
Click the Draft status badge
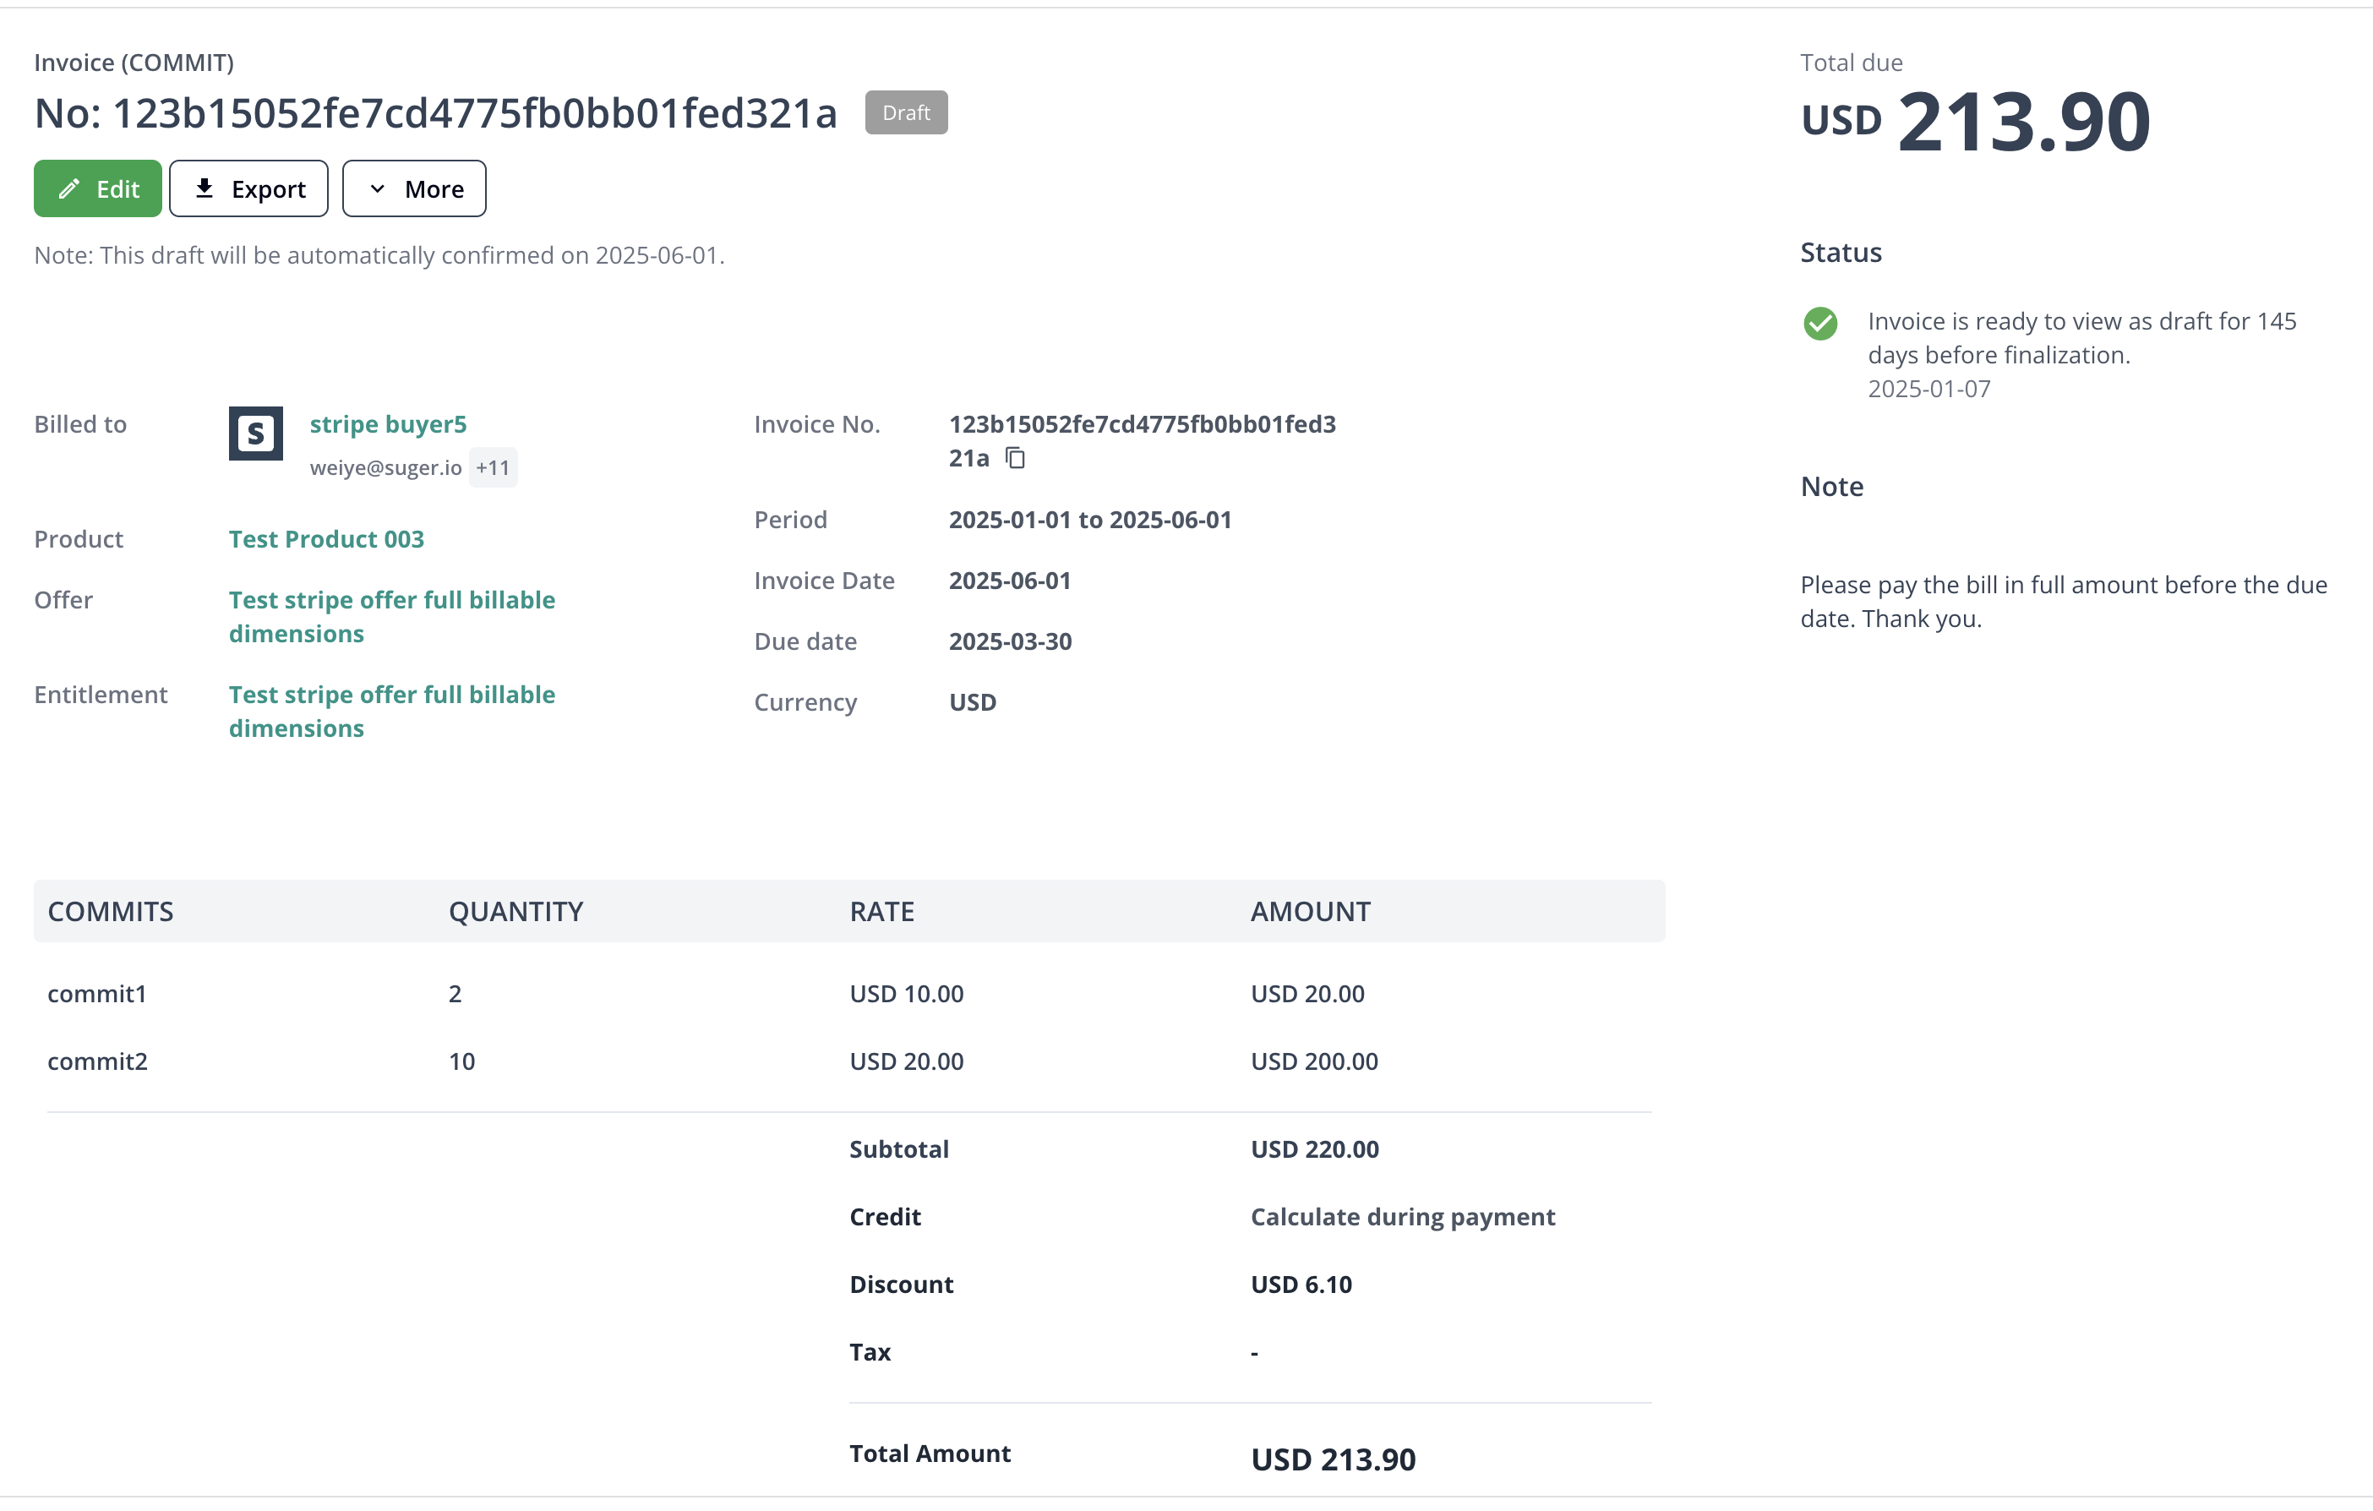(x=906, y=112)
